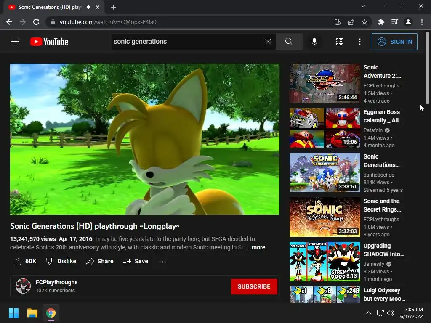View site information lock icon
431x323 pixels.
click(53, 22)
